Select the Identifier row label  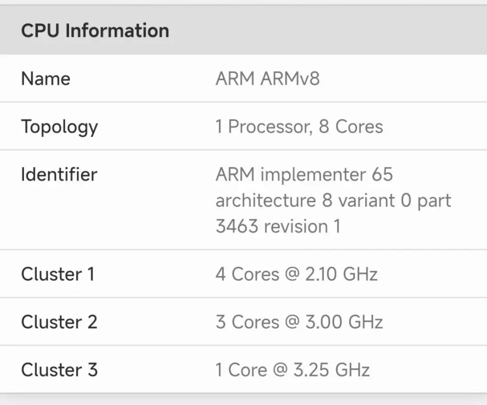tap(59, 174)
